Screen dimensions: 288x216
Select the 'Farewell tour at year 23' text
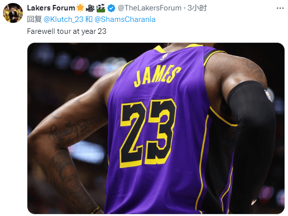tap(67, 31)
